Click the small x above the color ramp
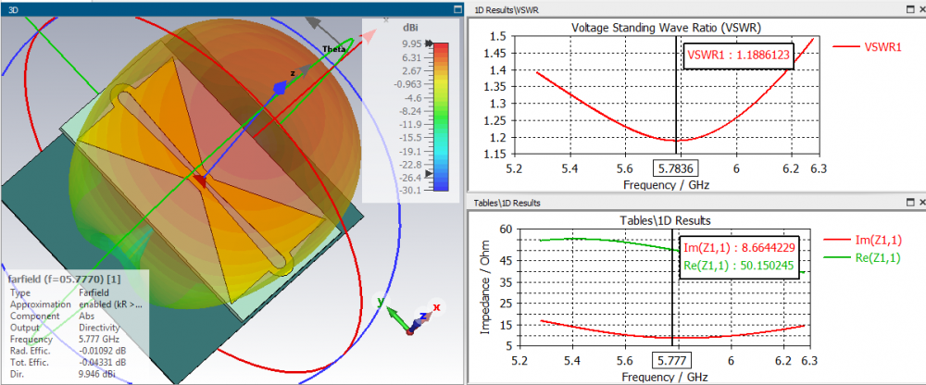 [386, 19]
